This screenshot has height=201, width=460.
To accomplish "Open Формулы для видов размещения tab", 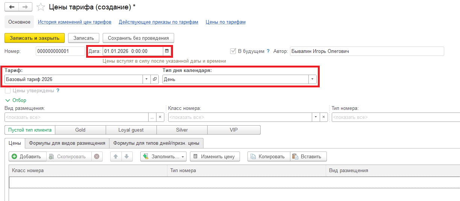I will pyautogui.click(x=67, y=143).
